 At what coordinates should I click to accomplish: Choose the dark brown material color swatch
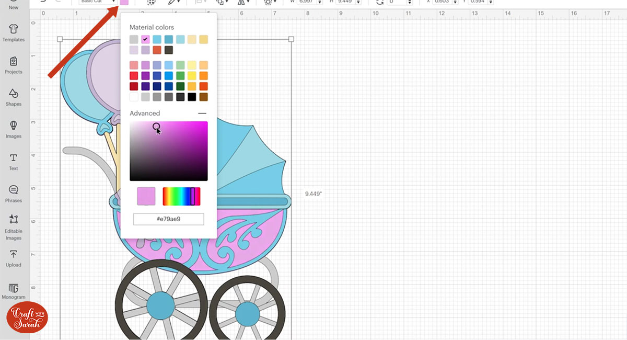[x=168, y=50]
